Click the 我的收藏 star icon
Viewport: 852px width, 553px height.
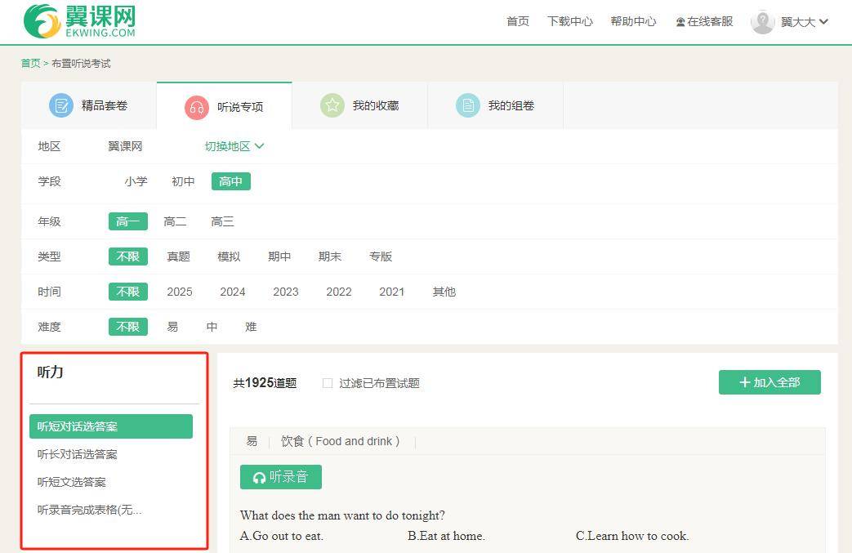pyautogui.click(x=332, y=105)
